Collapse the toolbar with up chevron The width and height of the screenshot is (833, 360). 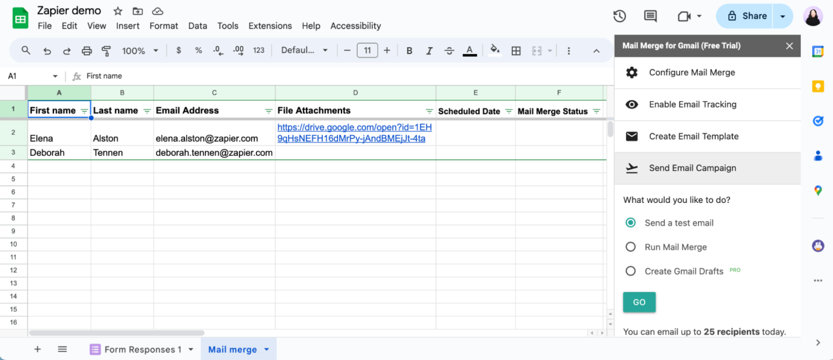tap(596, 51)
